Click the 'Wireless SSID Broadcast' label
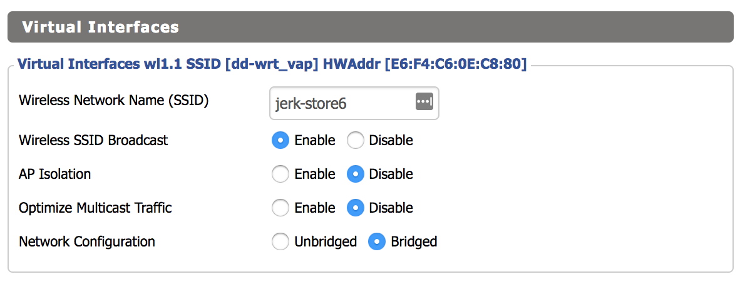The width and height of the screenshot is (745, 284). 93,140
